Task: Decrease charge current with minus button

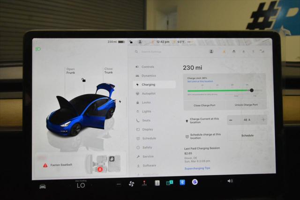Action: 231,120
